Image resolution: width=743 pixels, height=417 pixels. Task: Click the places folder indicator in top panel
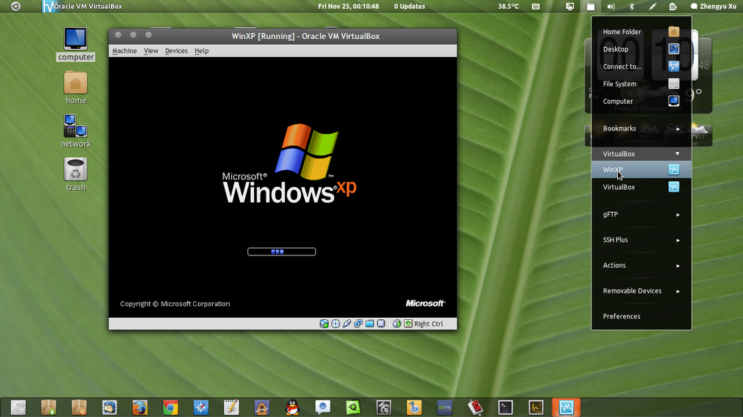coord(591,6)
